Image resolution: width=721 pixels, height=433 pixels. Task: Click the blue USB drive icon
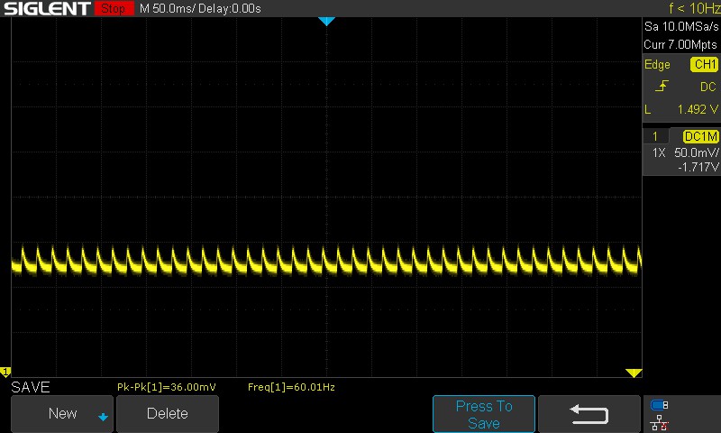coord(660,405)
